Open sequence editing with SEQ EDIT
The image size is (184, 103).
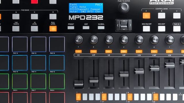[x=162, y=29]
